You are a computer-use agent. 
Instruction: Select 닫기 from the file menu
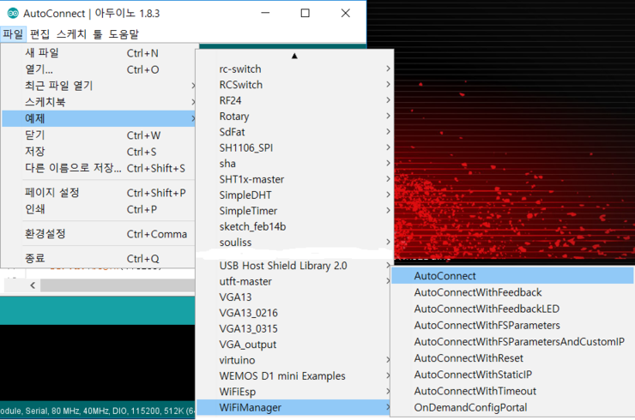[99, 135]
